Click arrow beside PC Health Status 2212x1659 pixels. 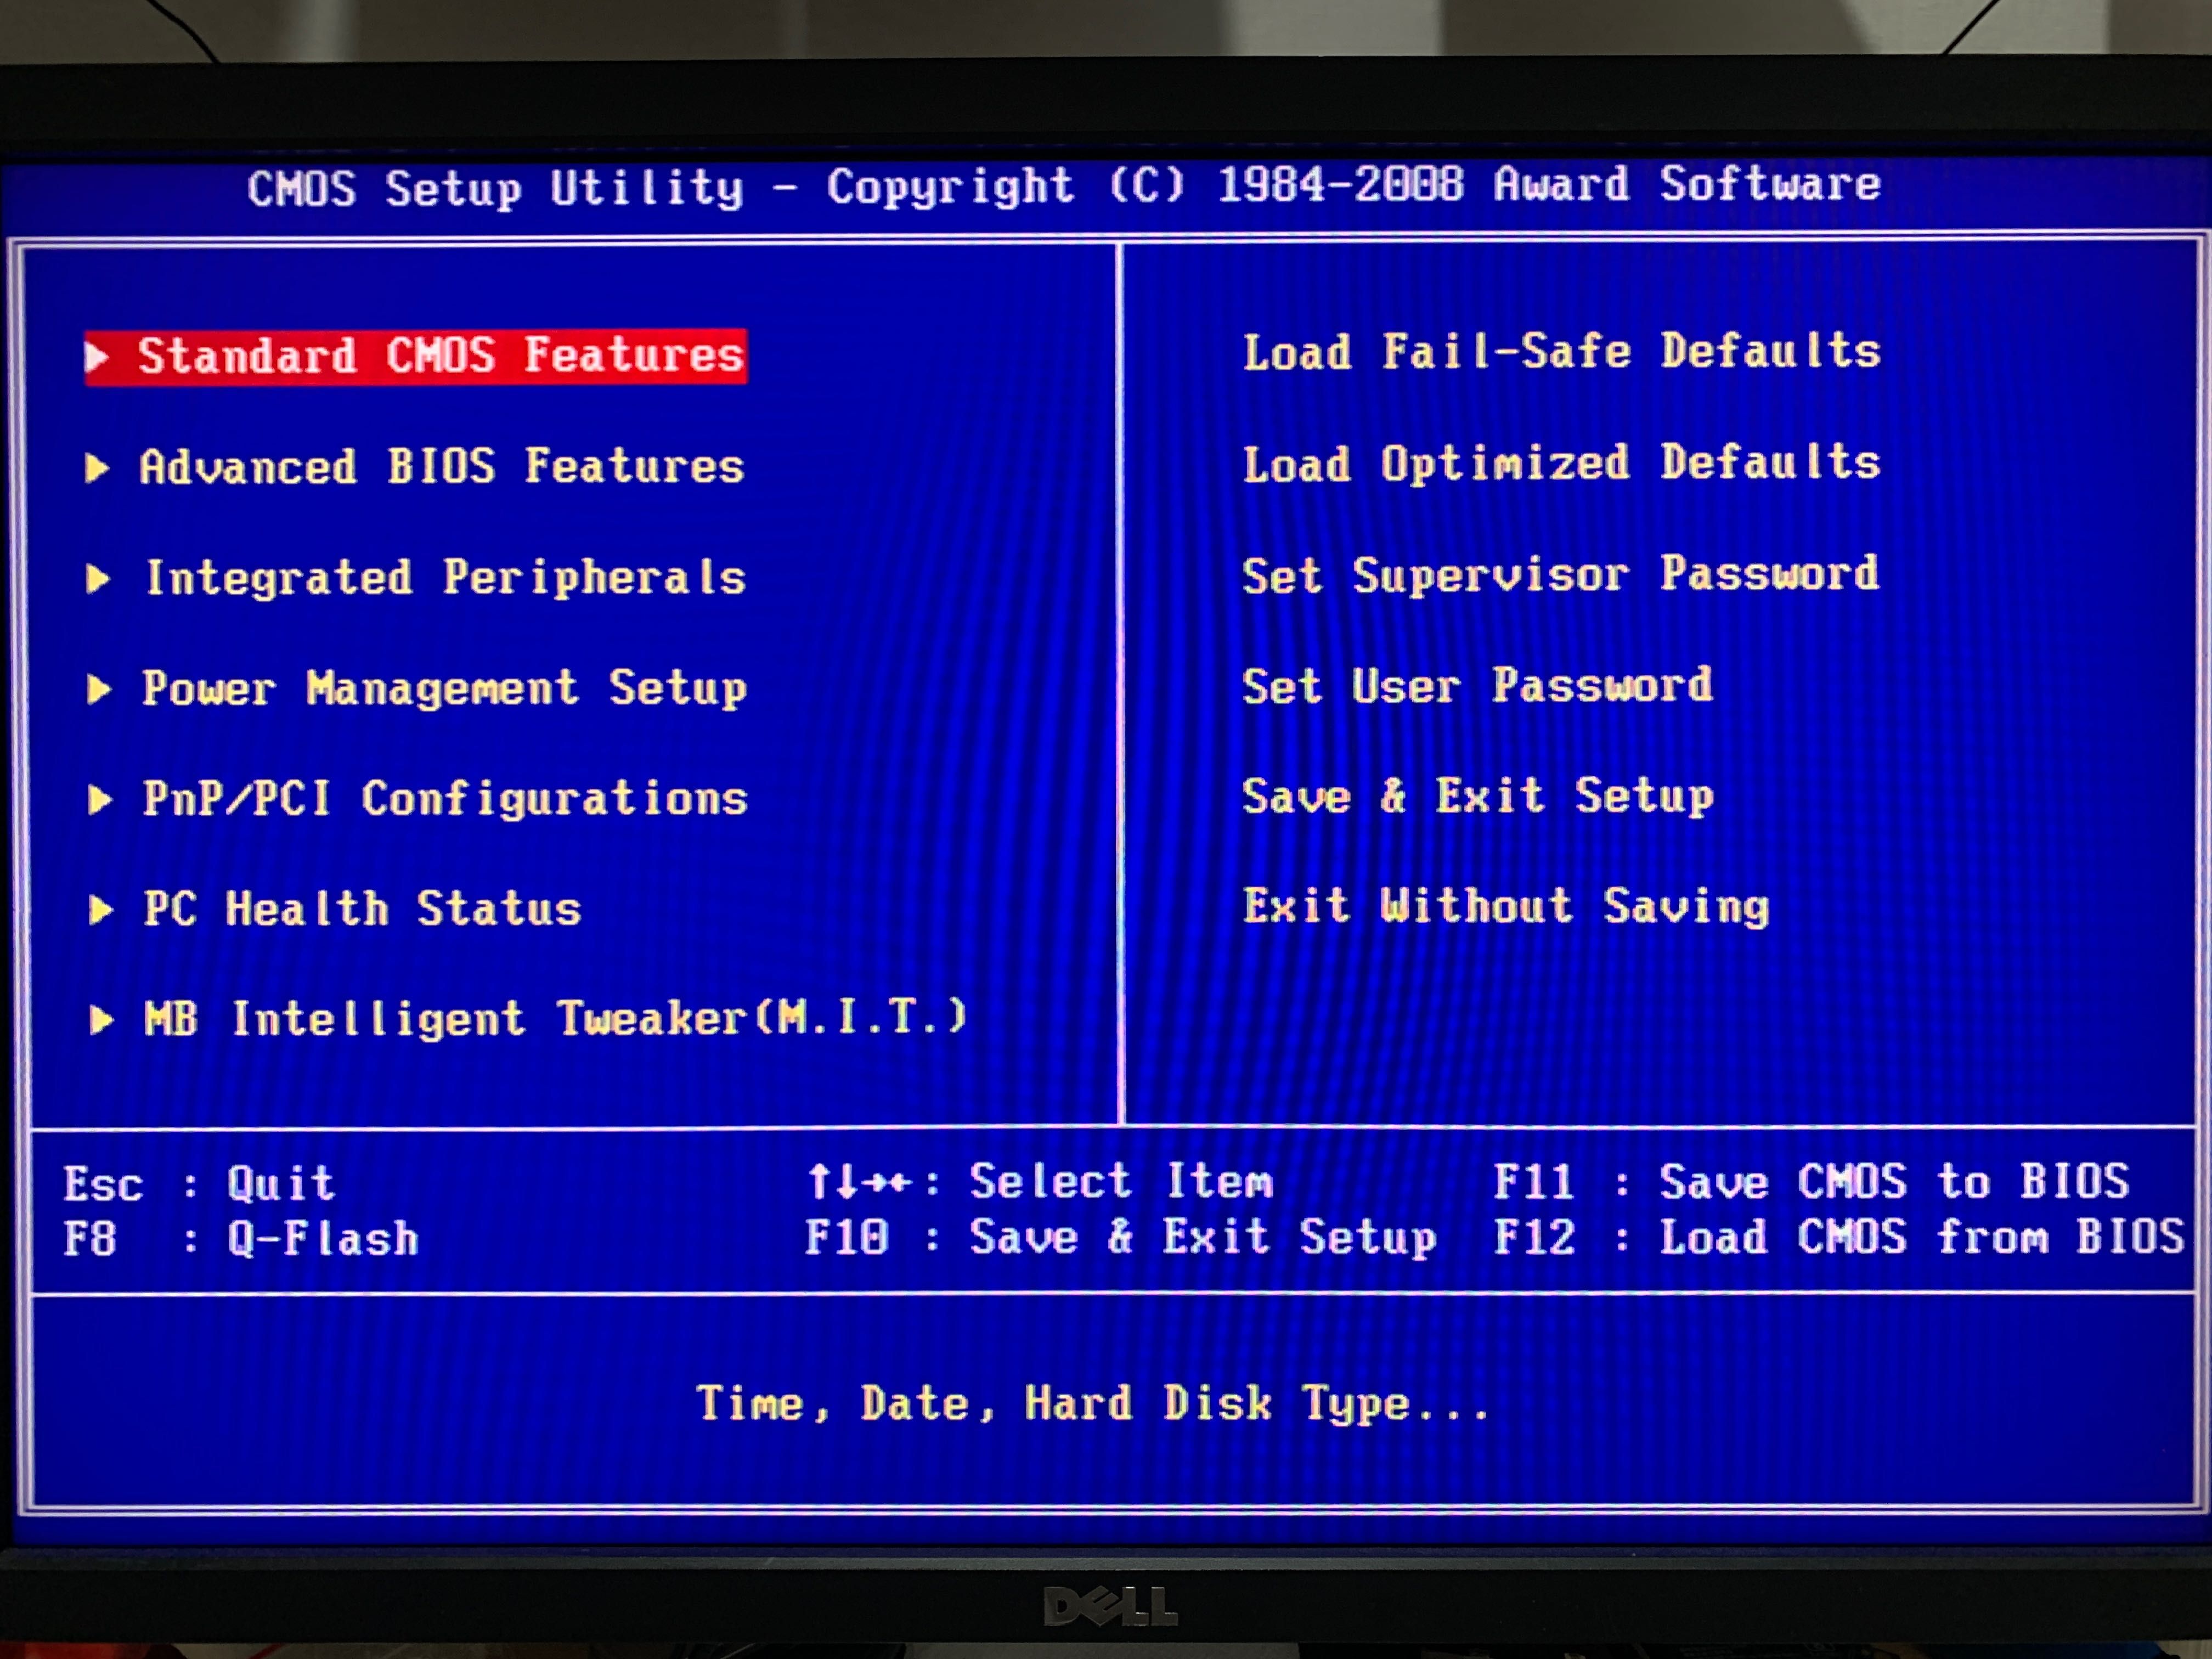(x=101, y=910)
